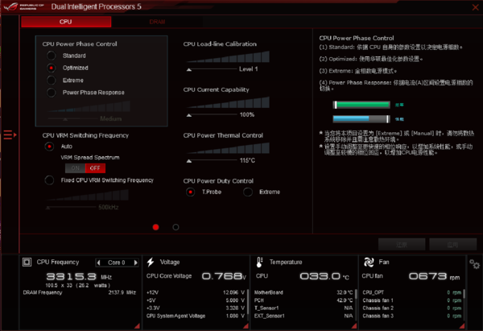Click the Core 0 selector label
Viewport: 483px width, 331px height.
117,263
